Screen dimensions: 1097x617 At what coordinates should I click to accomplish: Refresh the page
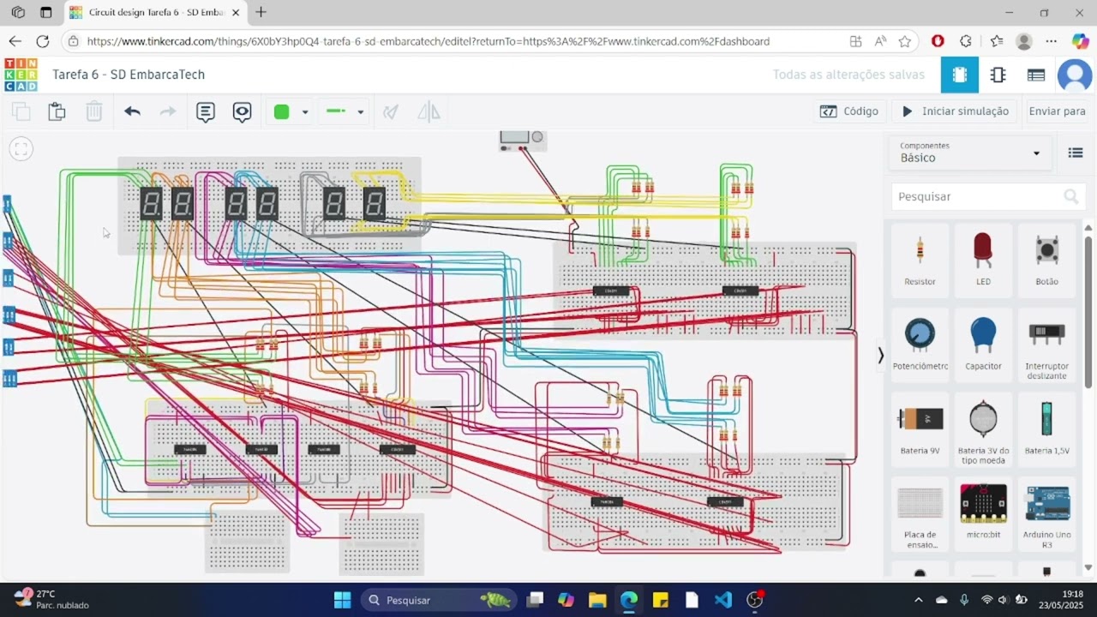point(43,41)
